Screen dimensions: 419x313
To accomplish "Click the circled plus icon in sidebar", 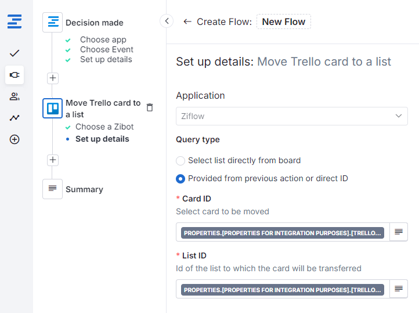I will (x=15, y=139).
